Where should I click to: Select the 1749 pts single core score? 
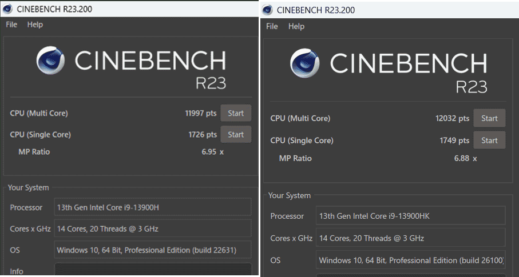point(454,140)
